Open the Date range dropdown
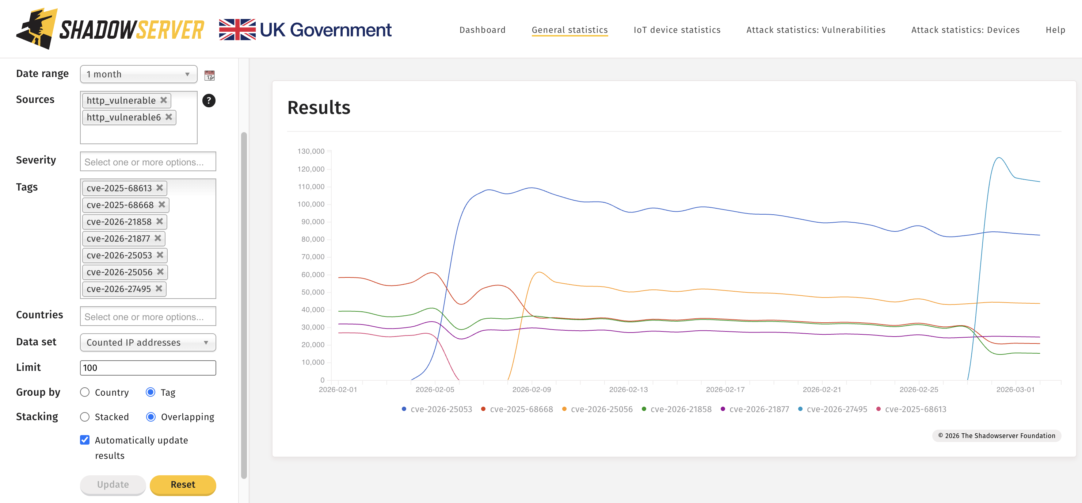Screen dimensions: 1082x503 (138, 74)
